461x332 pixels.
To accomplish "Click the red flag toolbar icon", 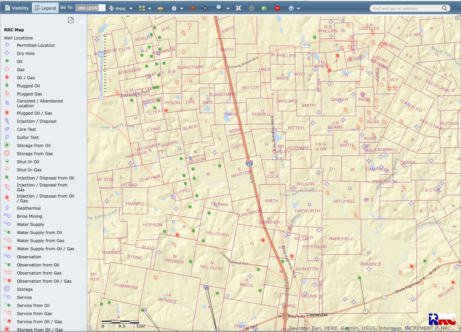I will pyautogui.click(x=193, y=8).
